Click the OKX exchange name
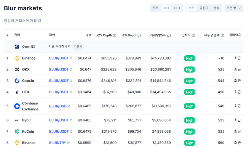Viewport: 249px width, 148px height. tap(26, 70)
